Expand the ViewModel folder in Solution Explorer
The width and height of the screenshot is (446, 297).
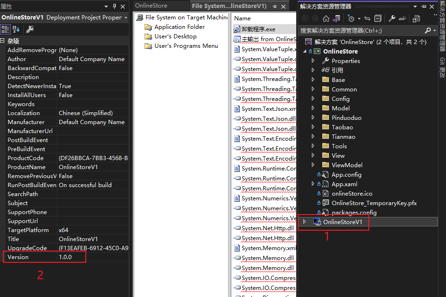[313, 165]
